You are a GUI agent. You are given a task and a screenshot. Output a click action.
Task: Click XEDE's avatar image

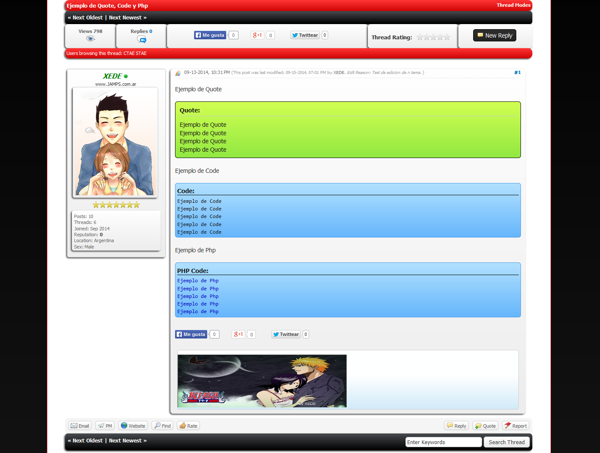115,142
